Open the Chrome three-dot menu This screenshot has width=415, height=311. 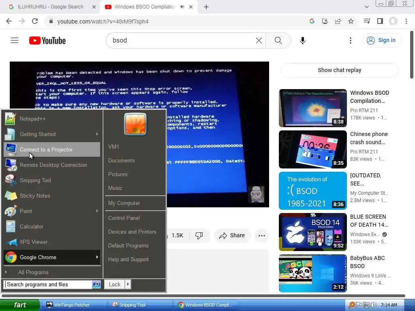coord(406,21)
